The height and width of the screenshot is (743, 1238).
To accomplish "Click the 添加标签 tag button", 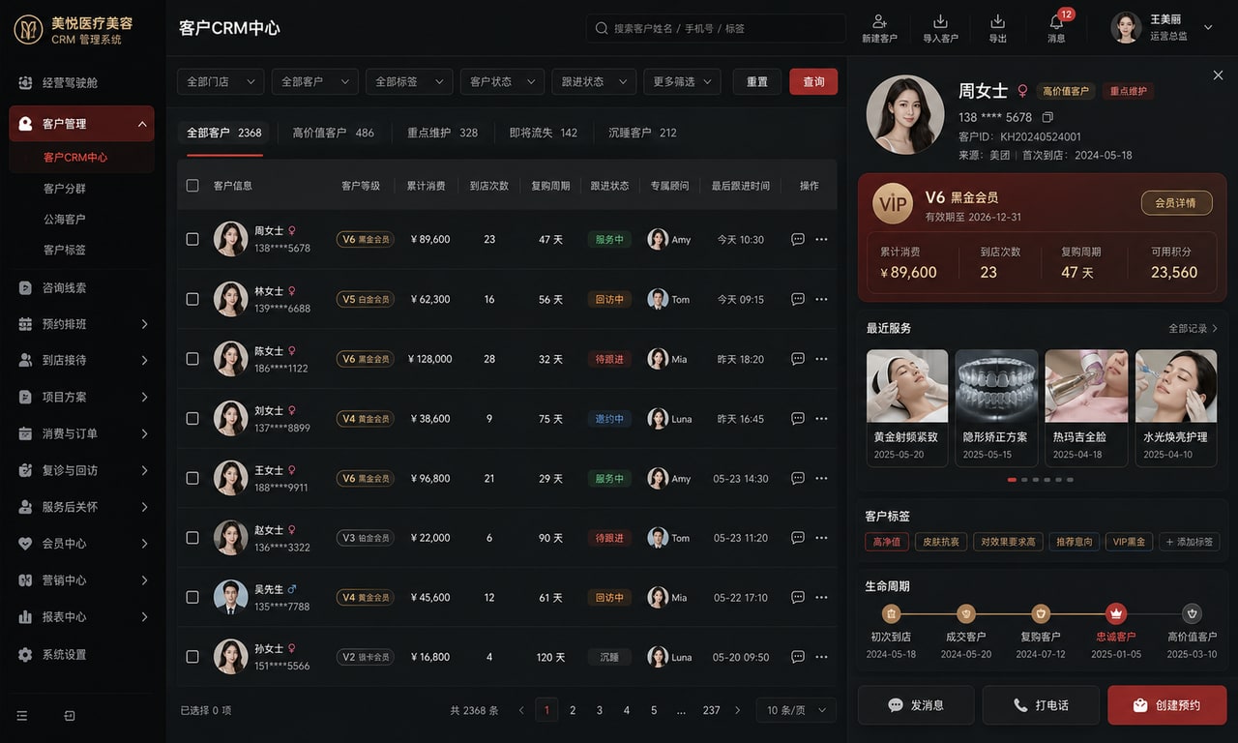I will click(1190, 542).
